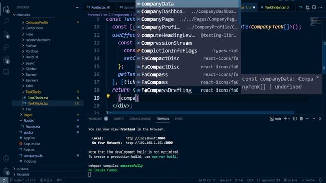Click the code minimap overview
Screen dimensions: 326x183
click(x=316, y=21)
